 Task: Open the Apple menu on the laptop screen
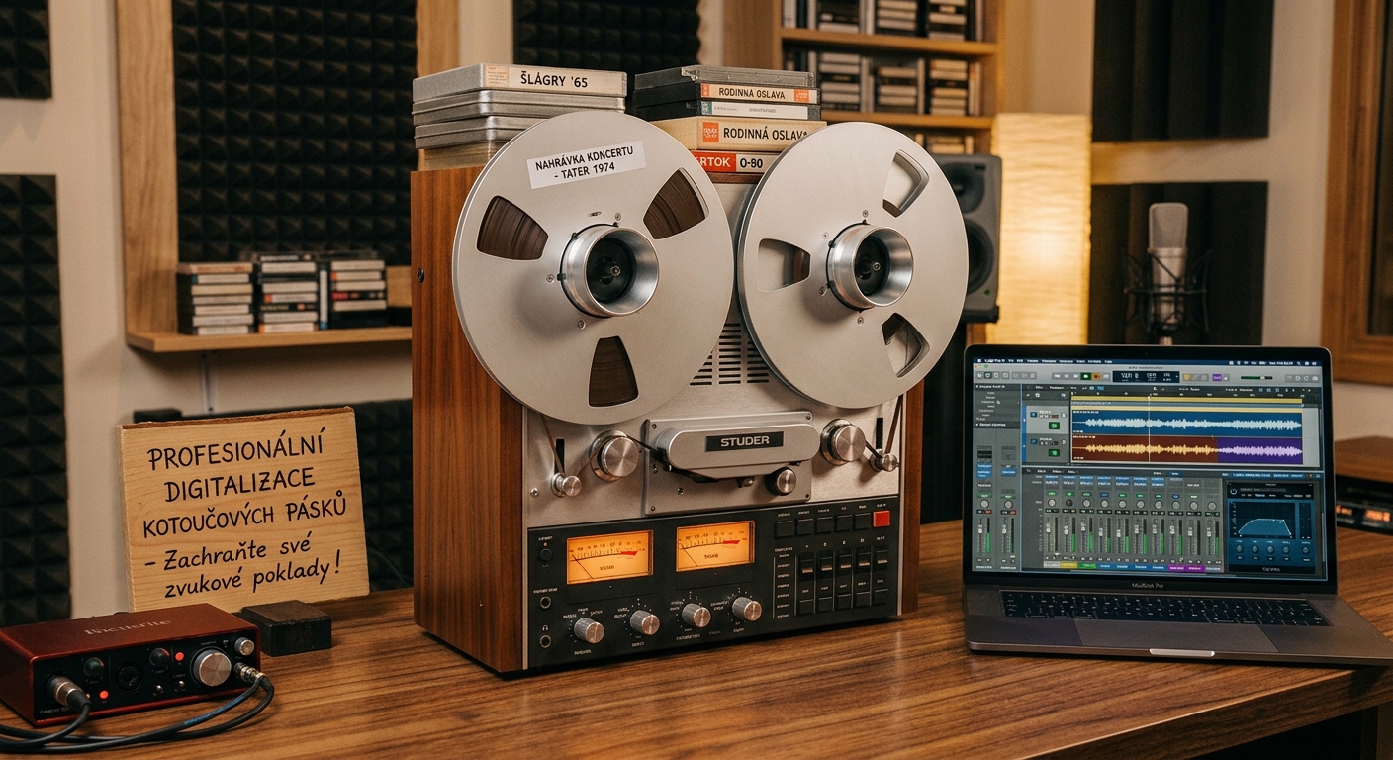point(979,361)
